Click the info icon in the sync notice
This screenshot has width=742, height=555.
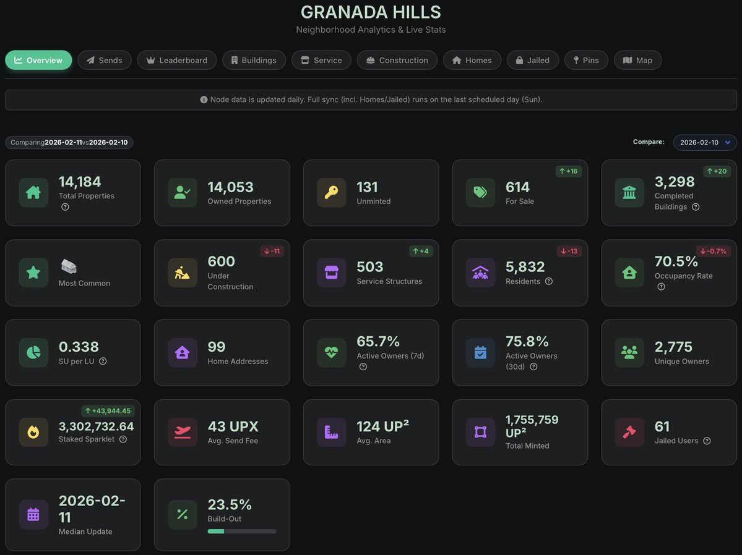[204, 100]
